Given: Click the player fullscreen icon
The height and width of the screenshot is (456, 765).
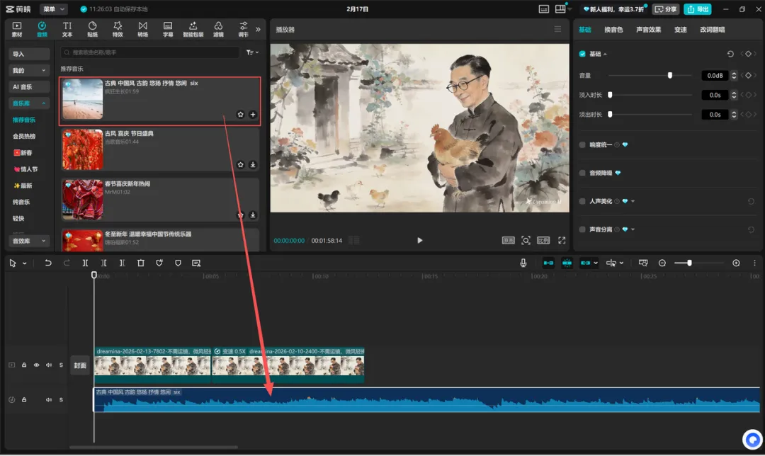Looking at the screenshot, I should click(562, 241).
